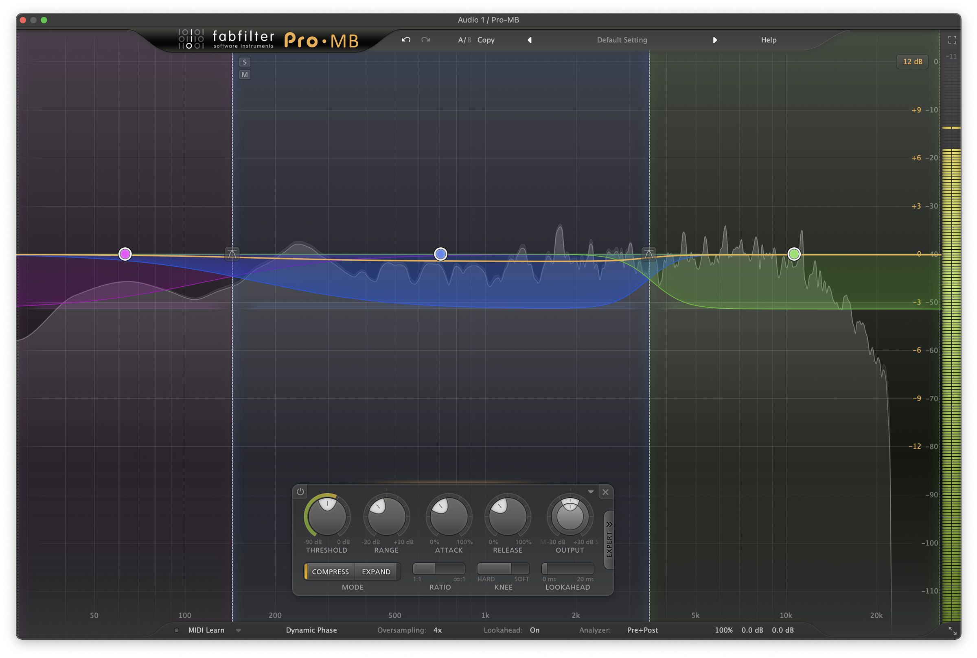Click the LOOKAHEAD slider
The image size is (977, 658).
(x=567, y=569)
